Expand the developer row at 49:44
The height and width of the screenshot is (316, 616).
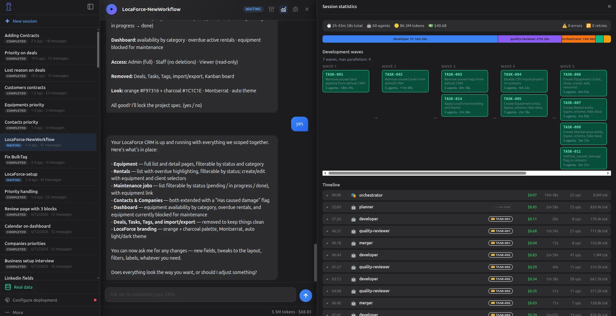click(x=328, y=255)
